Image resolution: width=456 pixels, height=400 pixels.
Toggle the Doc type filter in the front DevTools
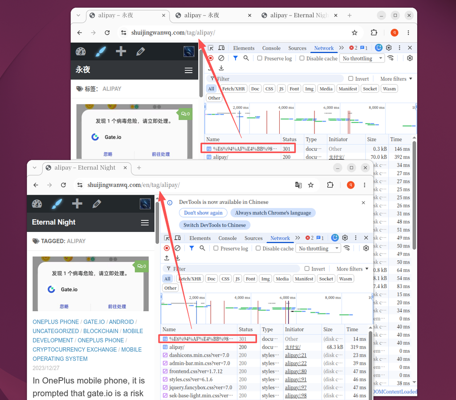tap(212, 279)
